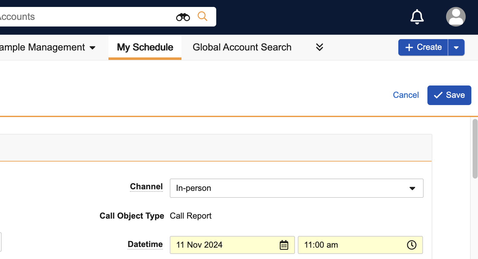Click the Create button

click(x=423, y=47)
